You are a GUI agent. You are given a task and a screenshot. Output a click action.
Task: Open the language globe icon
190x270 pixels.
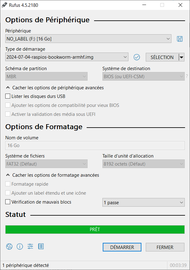point(9,247)
